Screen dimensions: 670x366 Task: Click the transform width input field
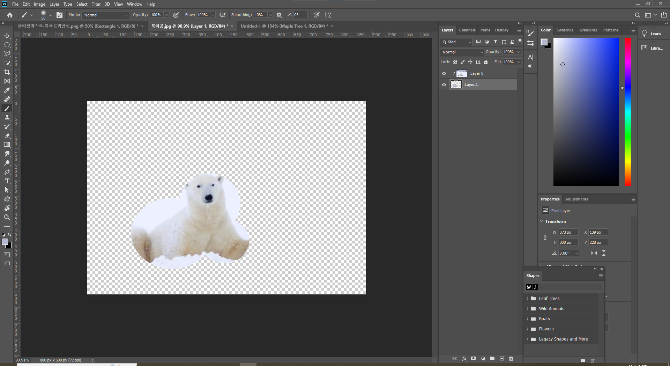[x=568, y=232]
